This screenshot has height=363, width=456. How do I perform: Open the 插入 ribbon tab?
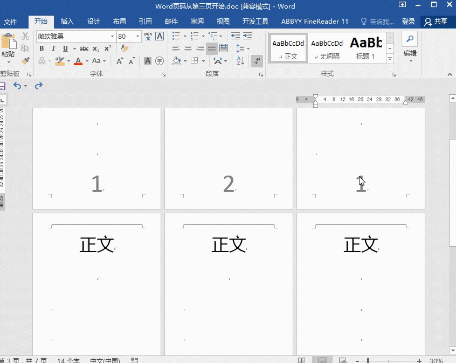[67, 22]
